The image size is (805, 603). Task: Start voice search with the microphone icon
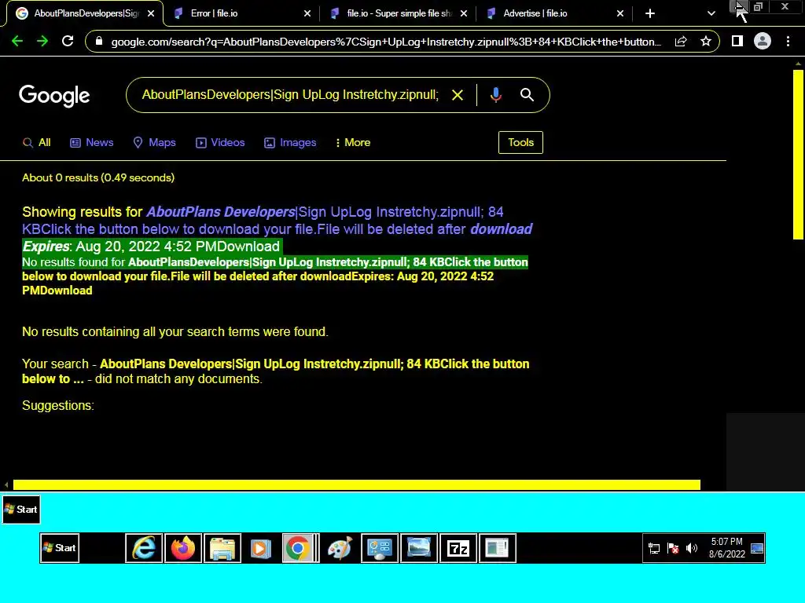click(x=495, y=95)
